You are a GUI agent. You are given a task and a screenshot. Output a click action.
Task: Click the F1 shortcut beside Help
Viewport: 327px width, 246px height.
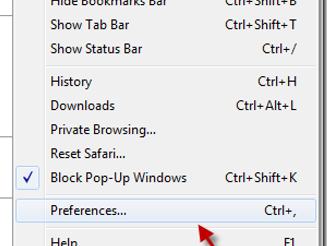(x=290, y=242)
